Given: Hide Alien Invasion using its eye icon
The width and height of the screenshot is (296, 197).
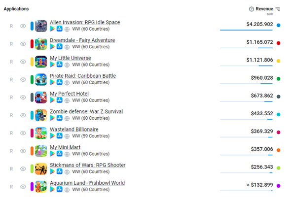Looking at the screenshot, I should tap(23, 26).
